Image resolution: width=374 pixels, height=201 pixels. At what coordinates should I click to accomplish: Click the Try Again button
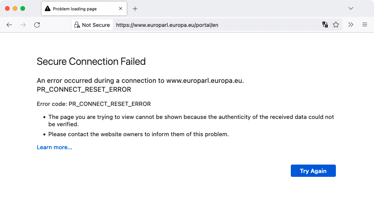coord(313,171)
